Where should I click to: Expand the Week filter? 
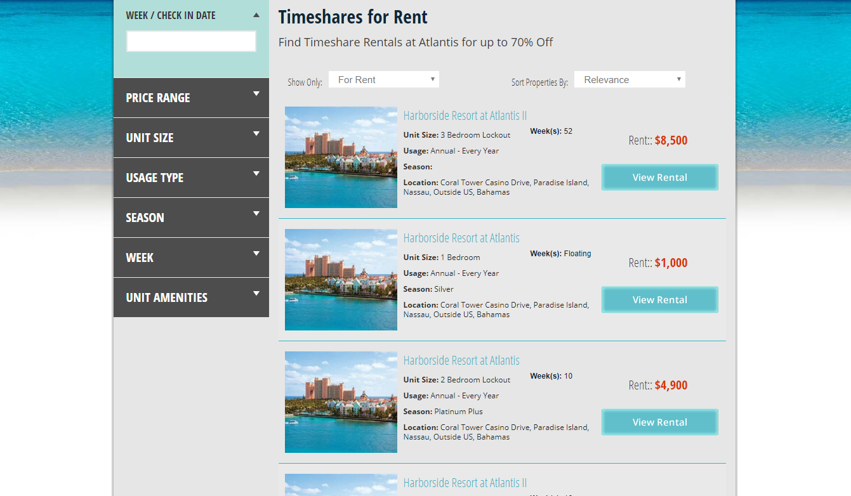pos(191,258)
